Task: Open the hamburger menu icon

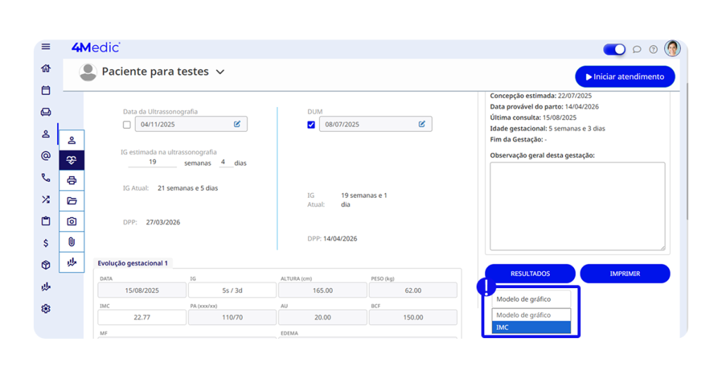Action: pos(46,47)
